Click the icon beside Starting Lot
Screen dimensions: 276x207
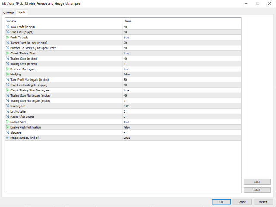[x=8, y=106]
